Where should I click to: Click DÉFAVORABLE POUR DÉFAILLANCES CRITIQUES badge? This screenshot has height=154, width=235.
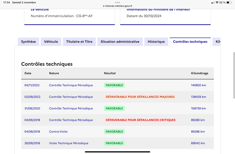click(x=141, y=120)
